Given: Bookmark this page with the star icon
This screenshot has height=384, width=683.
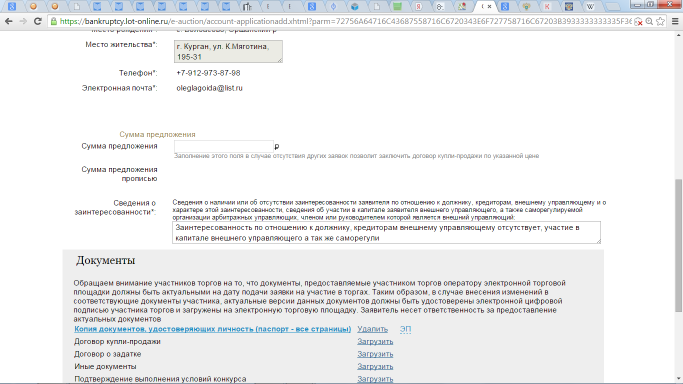Looking at the screenshot, I should 660,21.
